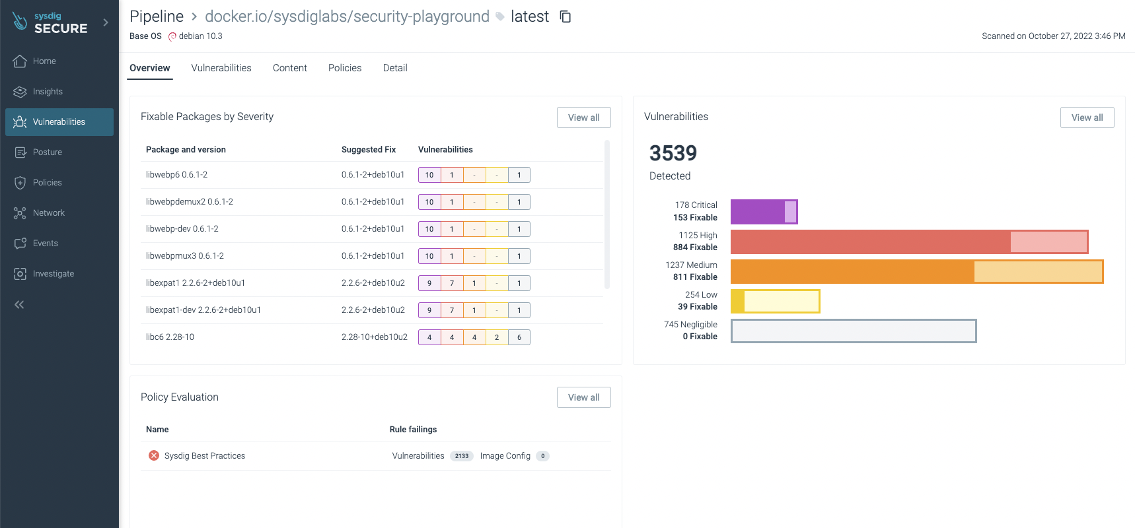The height and width of the screenshot is (528, 1135).
Task: Click the Medium severity orange bar
Action: click(917, 271)
